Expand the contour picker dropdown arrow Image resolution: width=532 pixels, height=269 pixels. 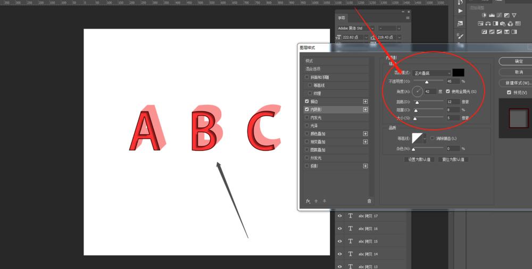point(425,138)
